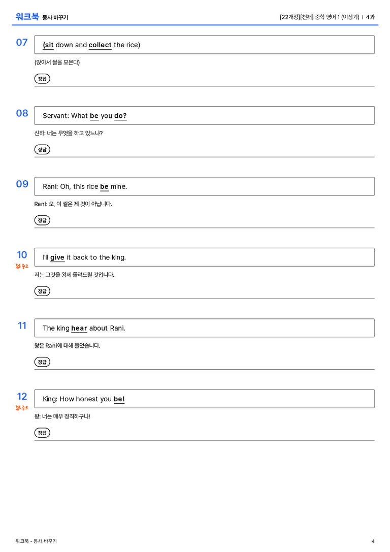Screen dimensions: 390x552
Task: Click the question number 09 label
Action: [x=22, y=184]
